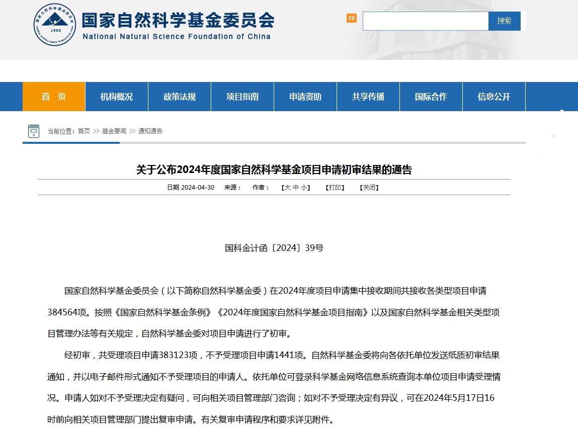Open the 国际合作 menu

pyautogui.click(x=431, y=97)
